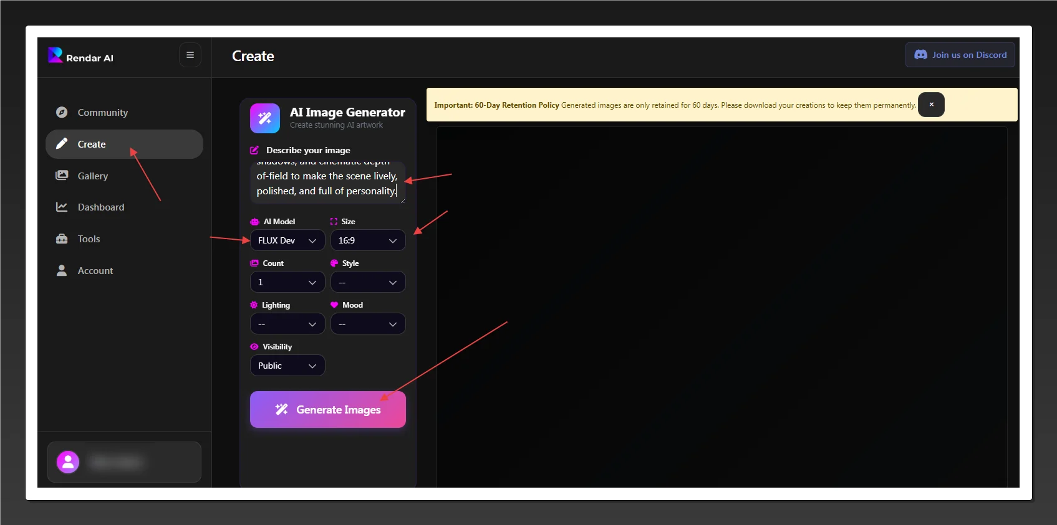
Task: Click the user avatar in sidebar footer
Action: (68, 462)
